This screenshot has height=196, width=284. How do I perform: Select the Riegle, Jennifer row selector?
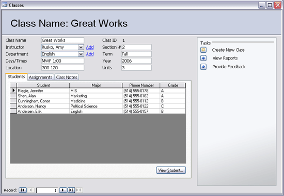pos(13,91)
